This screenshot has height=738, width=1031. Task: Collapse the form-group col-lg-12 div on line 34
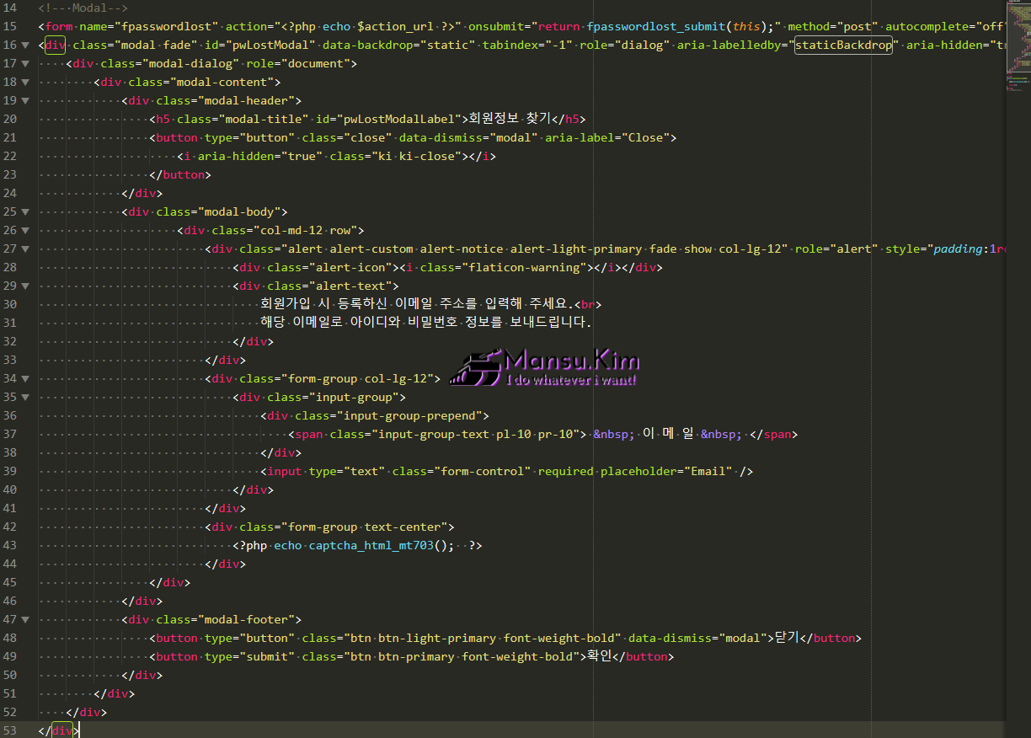click(25, 379)
